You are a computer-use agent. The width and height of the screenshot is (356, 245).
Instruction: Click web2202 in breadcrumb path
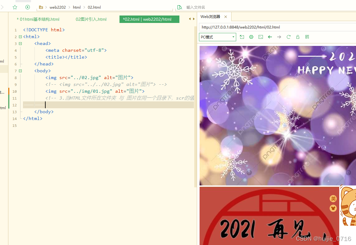click(58, 7)
